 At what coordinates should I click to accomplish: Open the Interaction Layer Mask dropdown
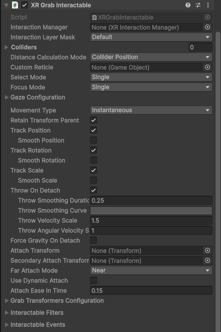[151, 37]
